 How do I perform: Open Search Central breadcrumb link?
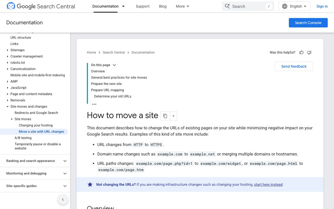pos(114,53)
